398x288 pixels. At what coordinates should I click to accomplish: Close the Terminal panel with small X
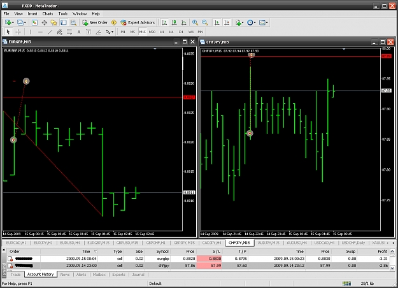[4, 250]
